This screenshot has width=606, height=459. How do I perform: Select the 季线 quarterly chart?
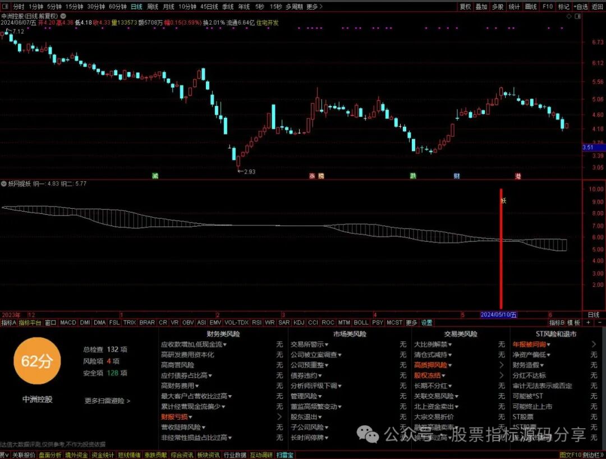pyautogui.click(x=228, y=7)
